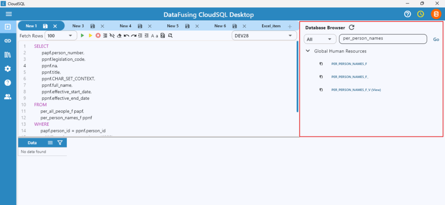445x205 pixels.
Task: Copy the PER_PERSON_NAMES_F_V view name icon
Action: (x=321, y=90)
